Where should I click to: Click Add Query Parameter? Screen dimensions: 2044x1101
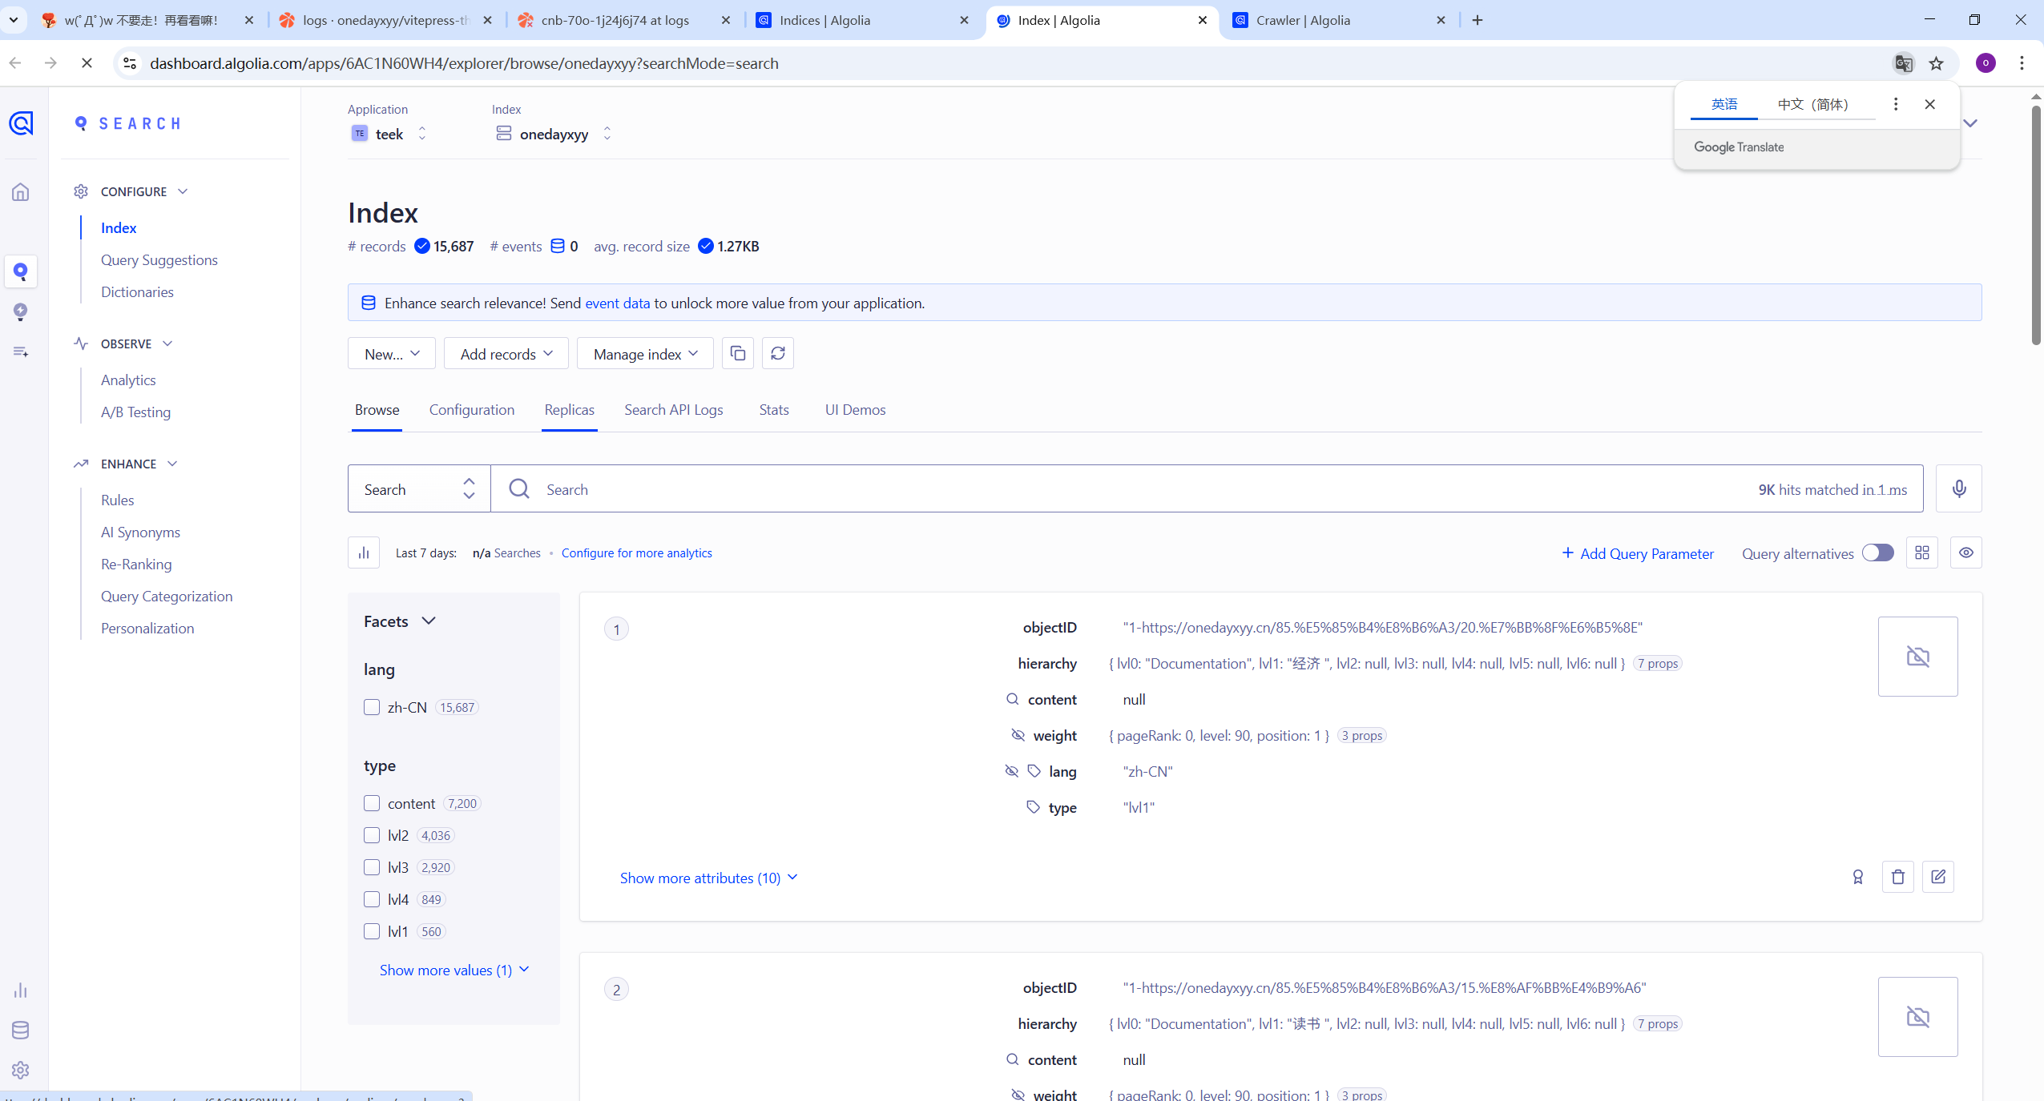pos(1637,553)
